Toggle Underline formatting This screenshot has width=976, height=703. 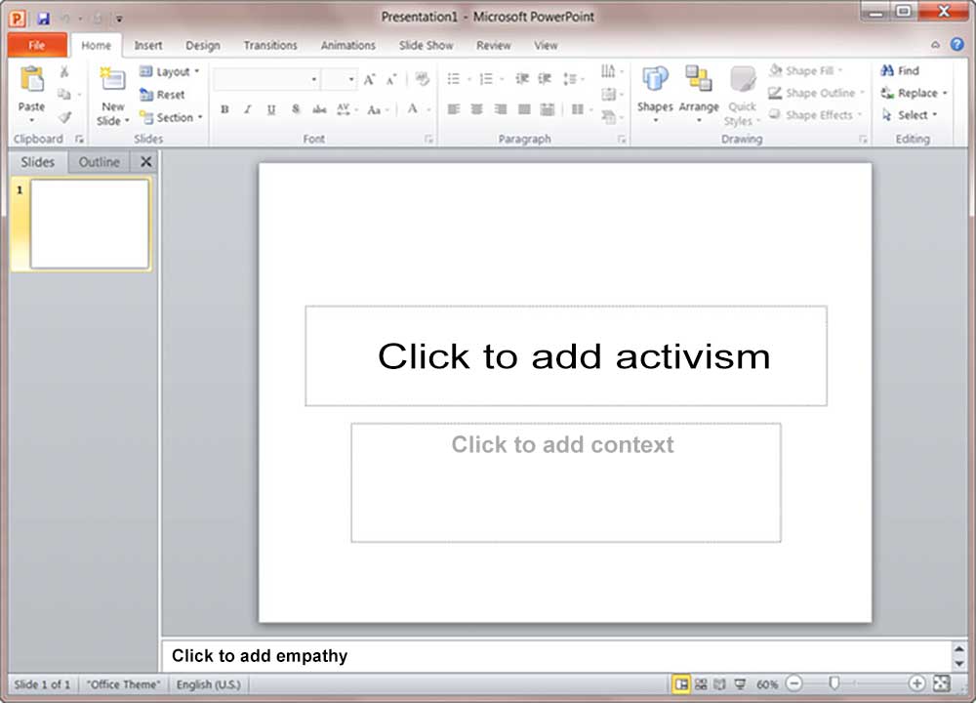pos(271,109)
